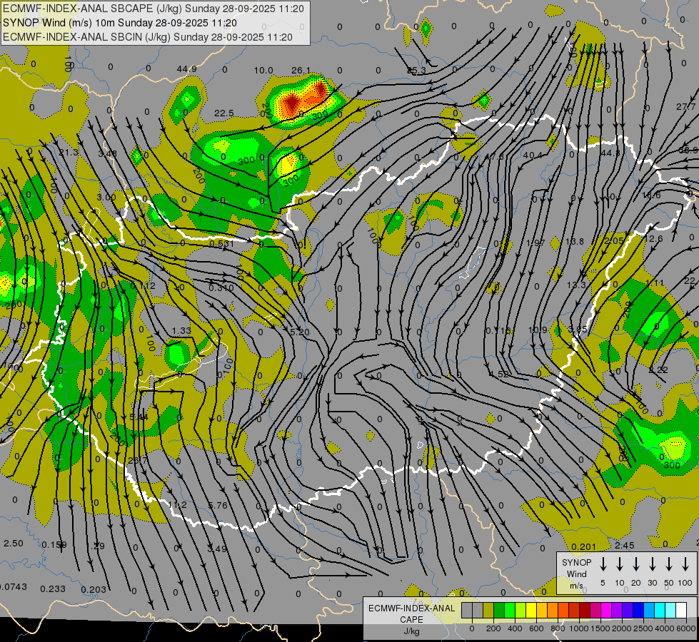This screenshot has width=699, height=642.
Task: Select the dark red CAPE legend swatch
Action: 585,611
